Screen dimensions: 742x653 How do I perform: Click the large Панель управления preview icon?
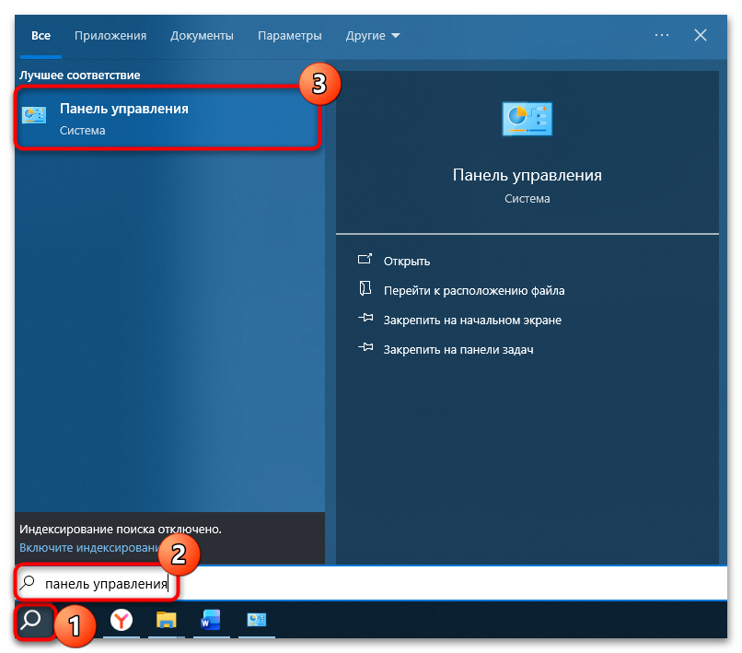[527, 118]
